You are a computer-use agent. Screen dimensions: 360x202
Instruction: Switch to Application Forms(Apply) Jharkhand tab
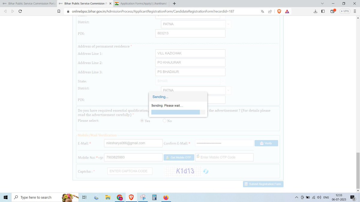pos(141,4)
